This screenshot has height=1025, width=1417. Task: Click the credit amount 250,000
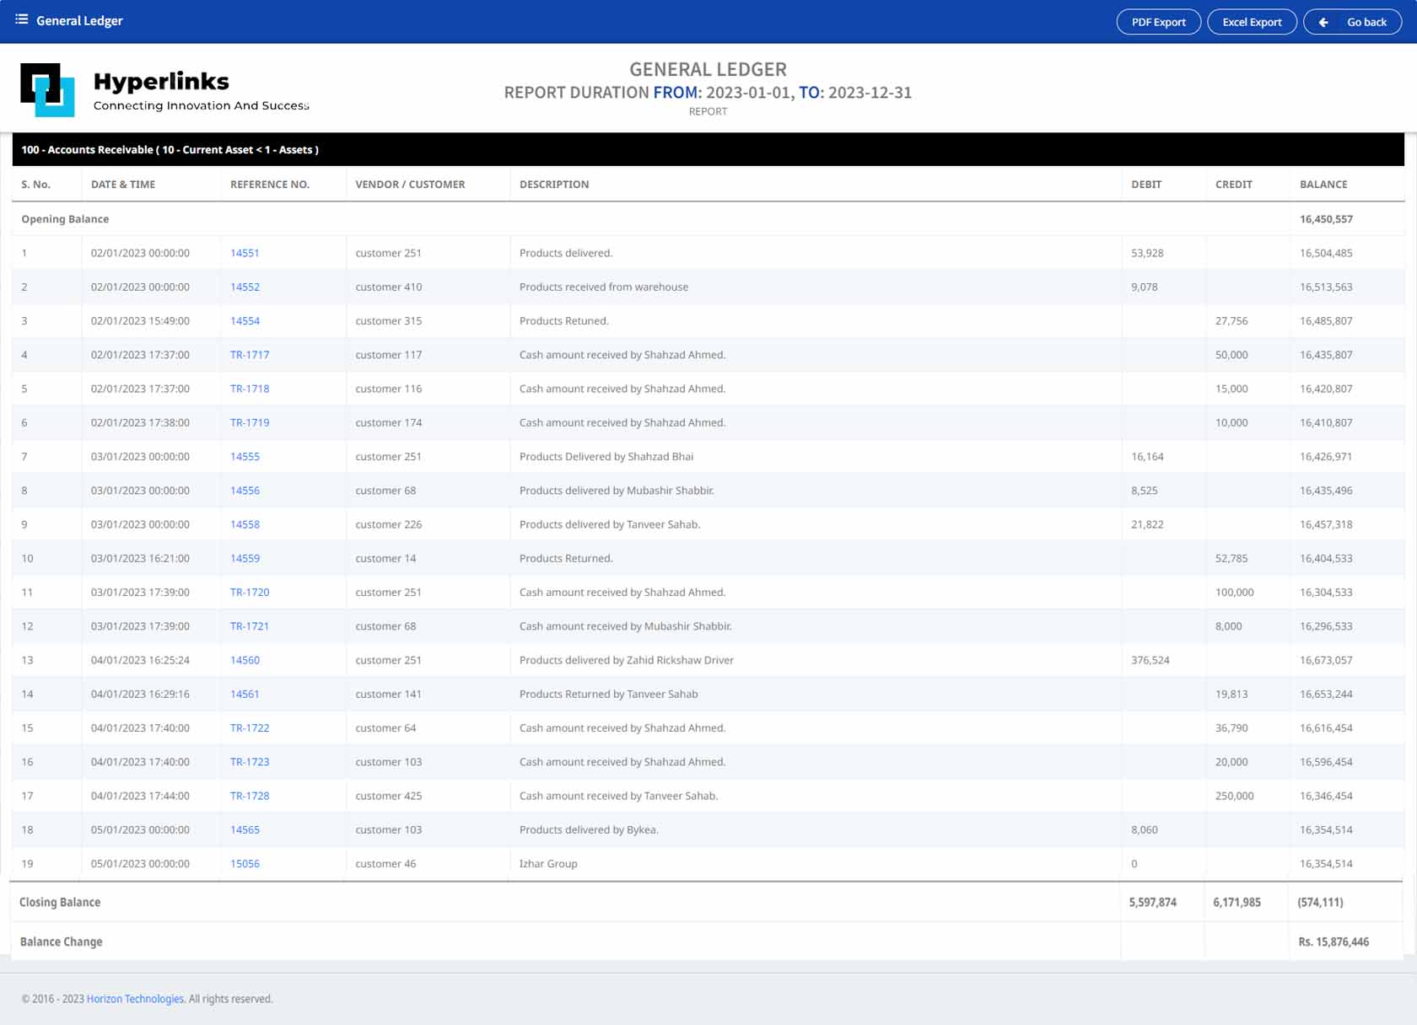tap(1235, 796)
